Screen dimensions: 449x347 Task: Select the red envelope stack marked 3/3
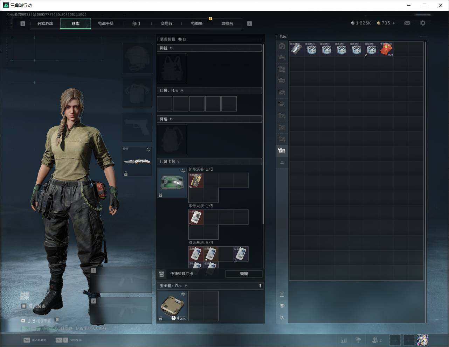click(386, 49)
